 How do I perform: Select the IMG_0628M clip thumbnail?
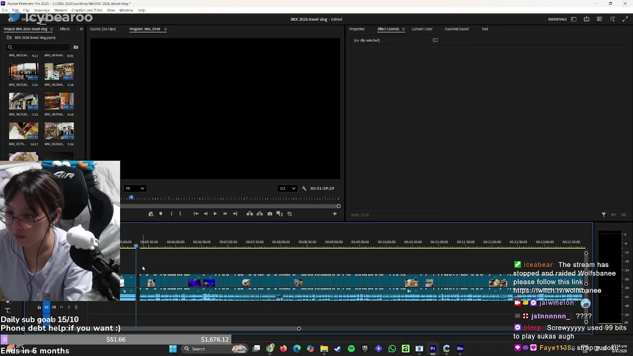(x=59, y=72)
